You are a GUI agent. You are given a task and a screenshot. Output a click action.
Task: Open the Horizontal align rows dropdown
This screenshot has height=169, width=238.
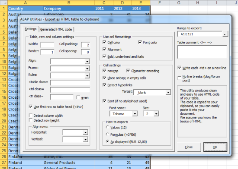pyautogui.click(x=85, y=132)
